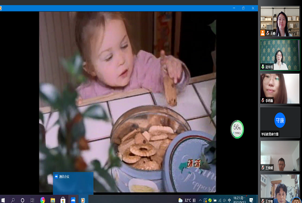Click the muted microphone on the glasses close-up participant

point(263,100)
